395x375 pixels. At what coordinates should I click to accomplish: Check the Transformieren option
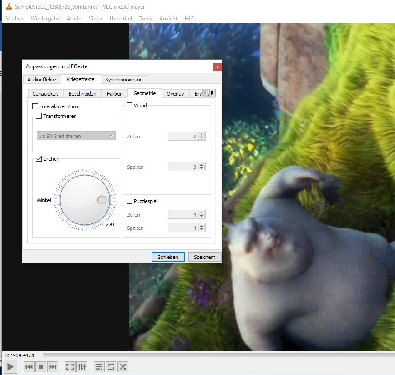click(39, 116)
